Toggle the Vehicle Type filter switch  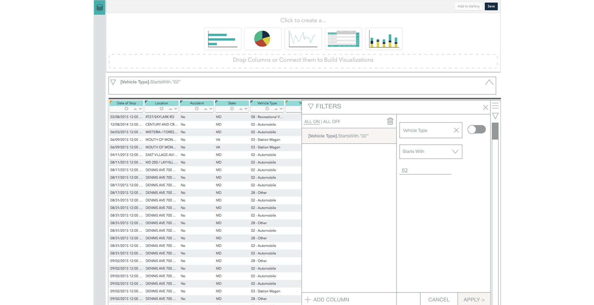[476, 129]
